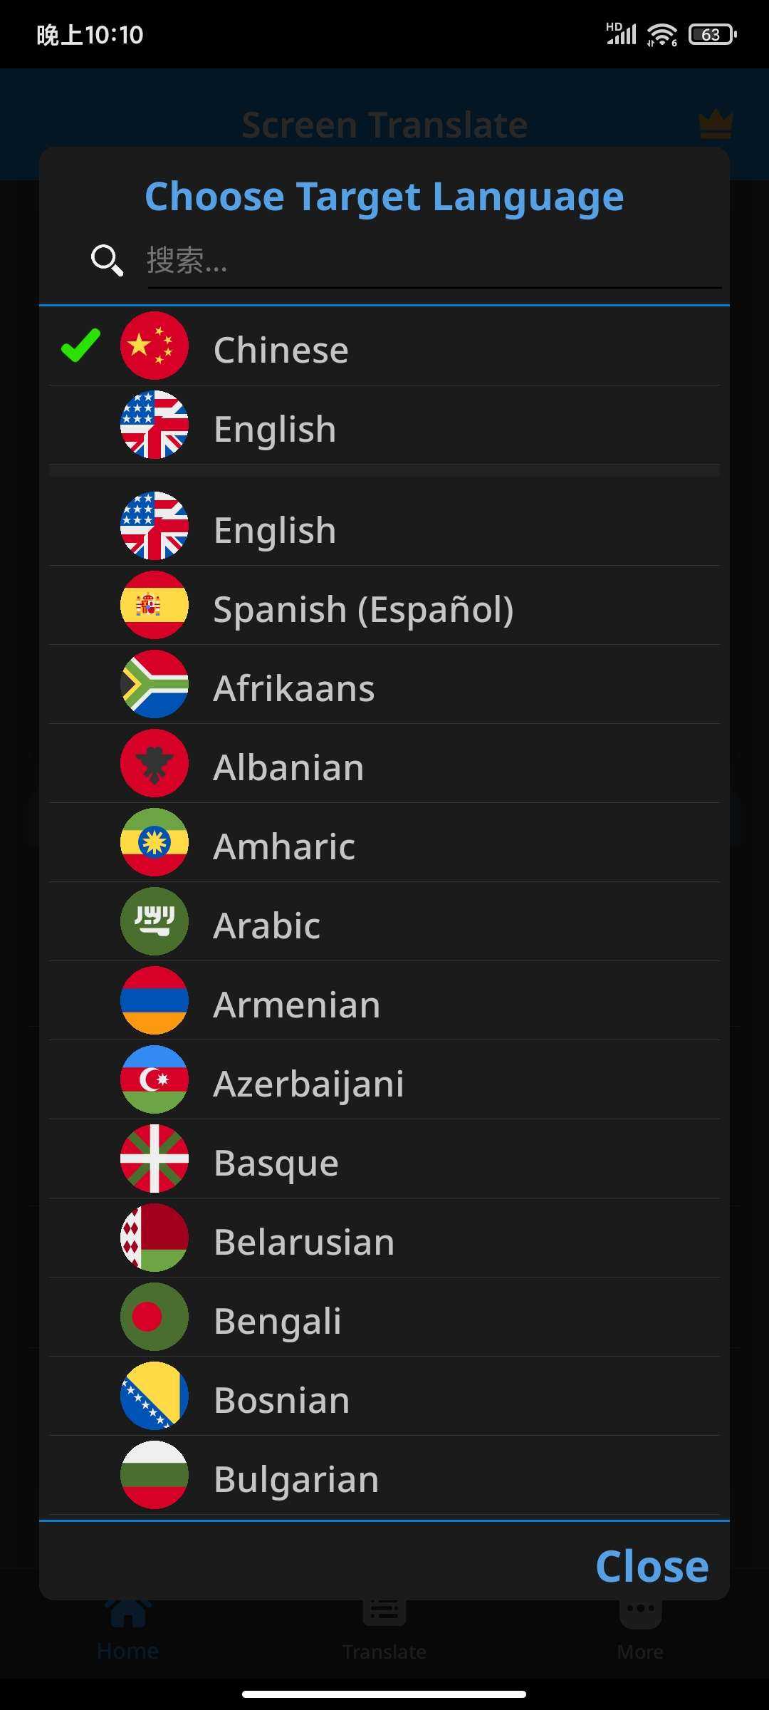
Task: Select Chinese as target language
Action: tap(384, 347)
